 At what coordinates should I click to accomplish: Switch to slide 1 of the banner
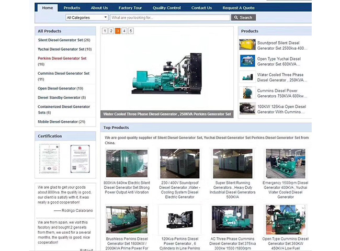click(105, 31)
